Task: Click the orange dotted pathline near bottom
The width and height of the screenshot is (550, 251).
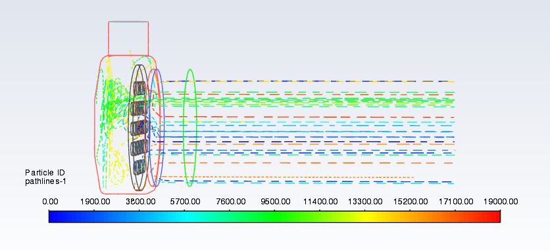Action: click(x=287, y=177)
